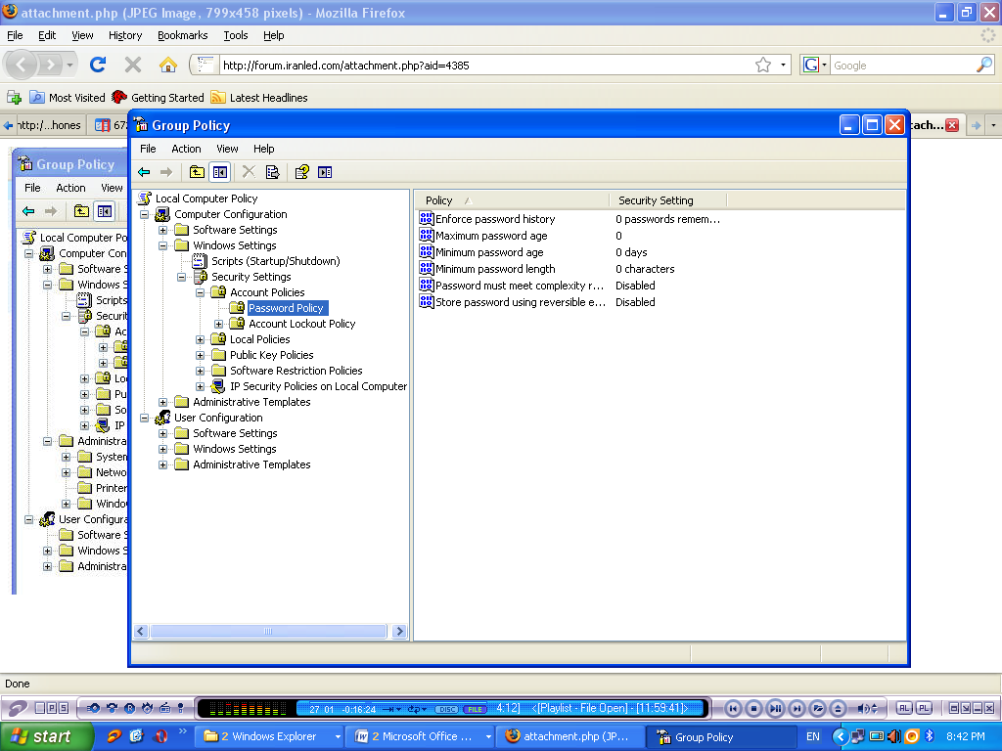Screen dimensions: 1002x751
Task: Expand Public Key Policies node
Action: tap(200, 355)
